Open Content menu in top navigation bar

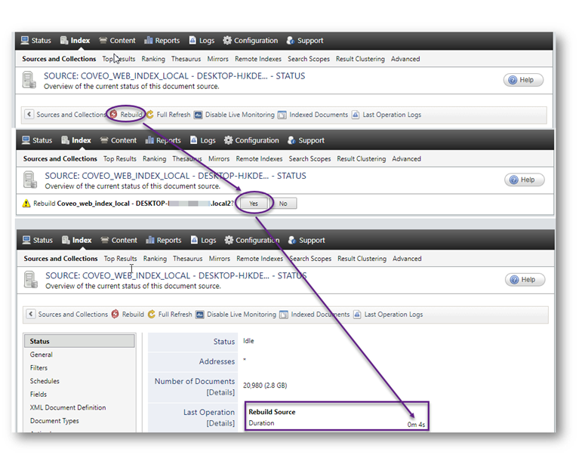click(118, 41)
